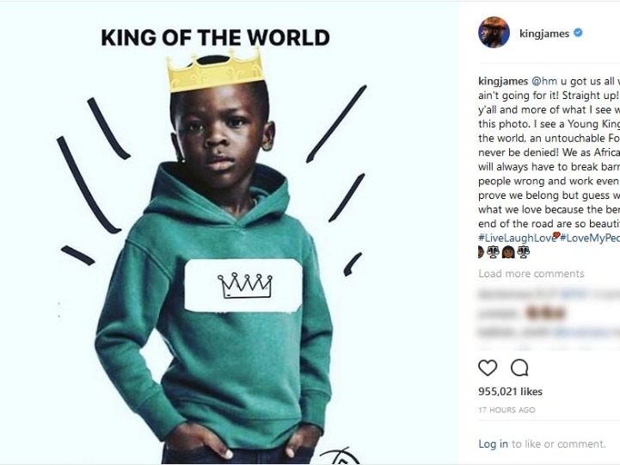620x465 pixels.
Task: Click the blue verified badge
Action: coord(578,33)
